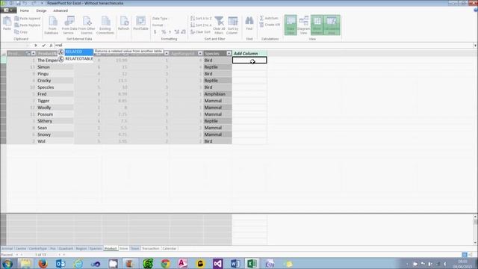This screenshot has height=269, width=478.
Task: Open Visual Studio from the taskbar
Action: coord(217,263)
